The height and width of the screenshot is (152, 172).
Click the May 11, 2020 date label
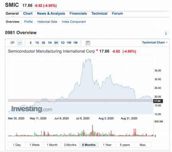[x=38, y=118]
